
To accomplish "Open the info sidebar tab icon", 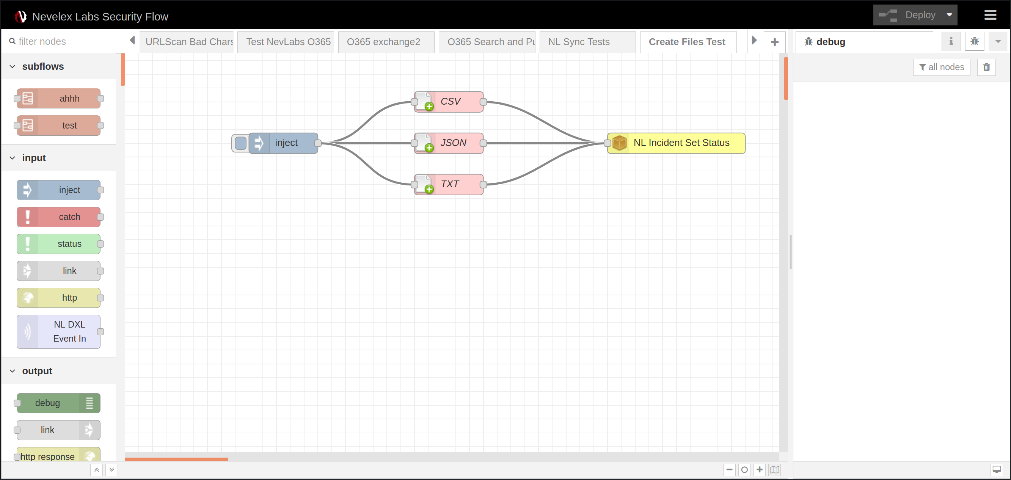I will (x=951, y=42).
